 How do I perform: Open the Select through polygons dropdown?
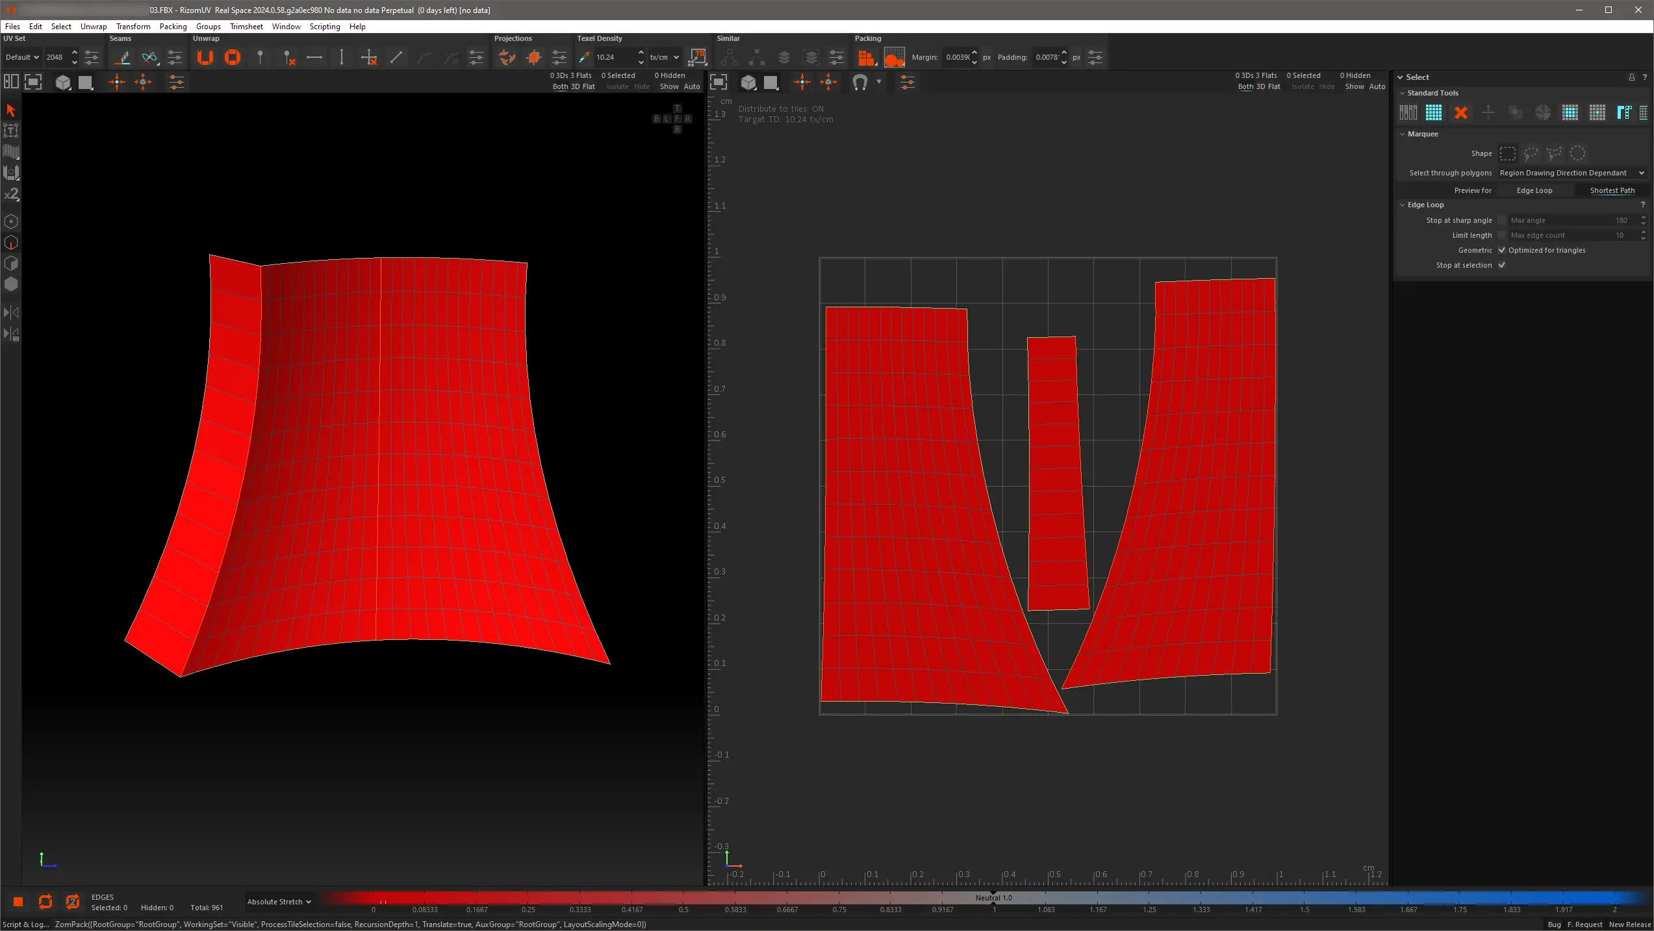click(1571, 173)
